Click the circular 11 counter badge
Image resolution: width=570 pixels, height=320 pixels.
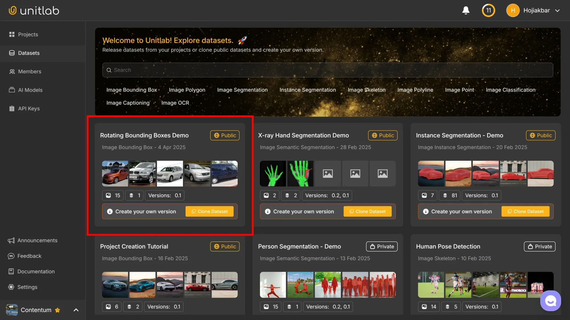[x=488, y=11]
